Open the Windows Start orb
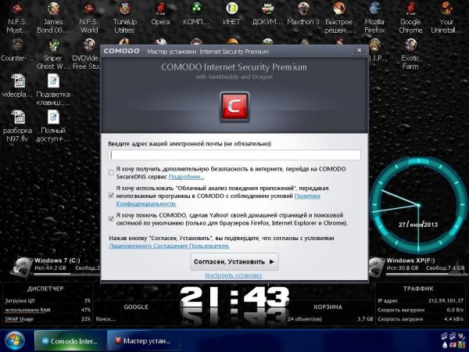 pyautogui.click(x=14, y=340)
